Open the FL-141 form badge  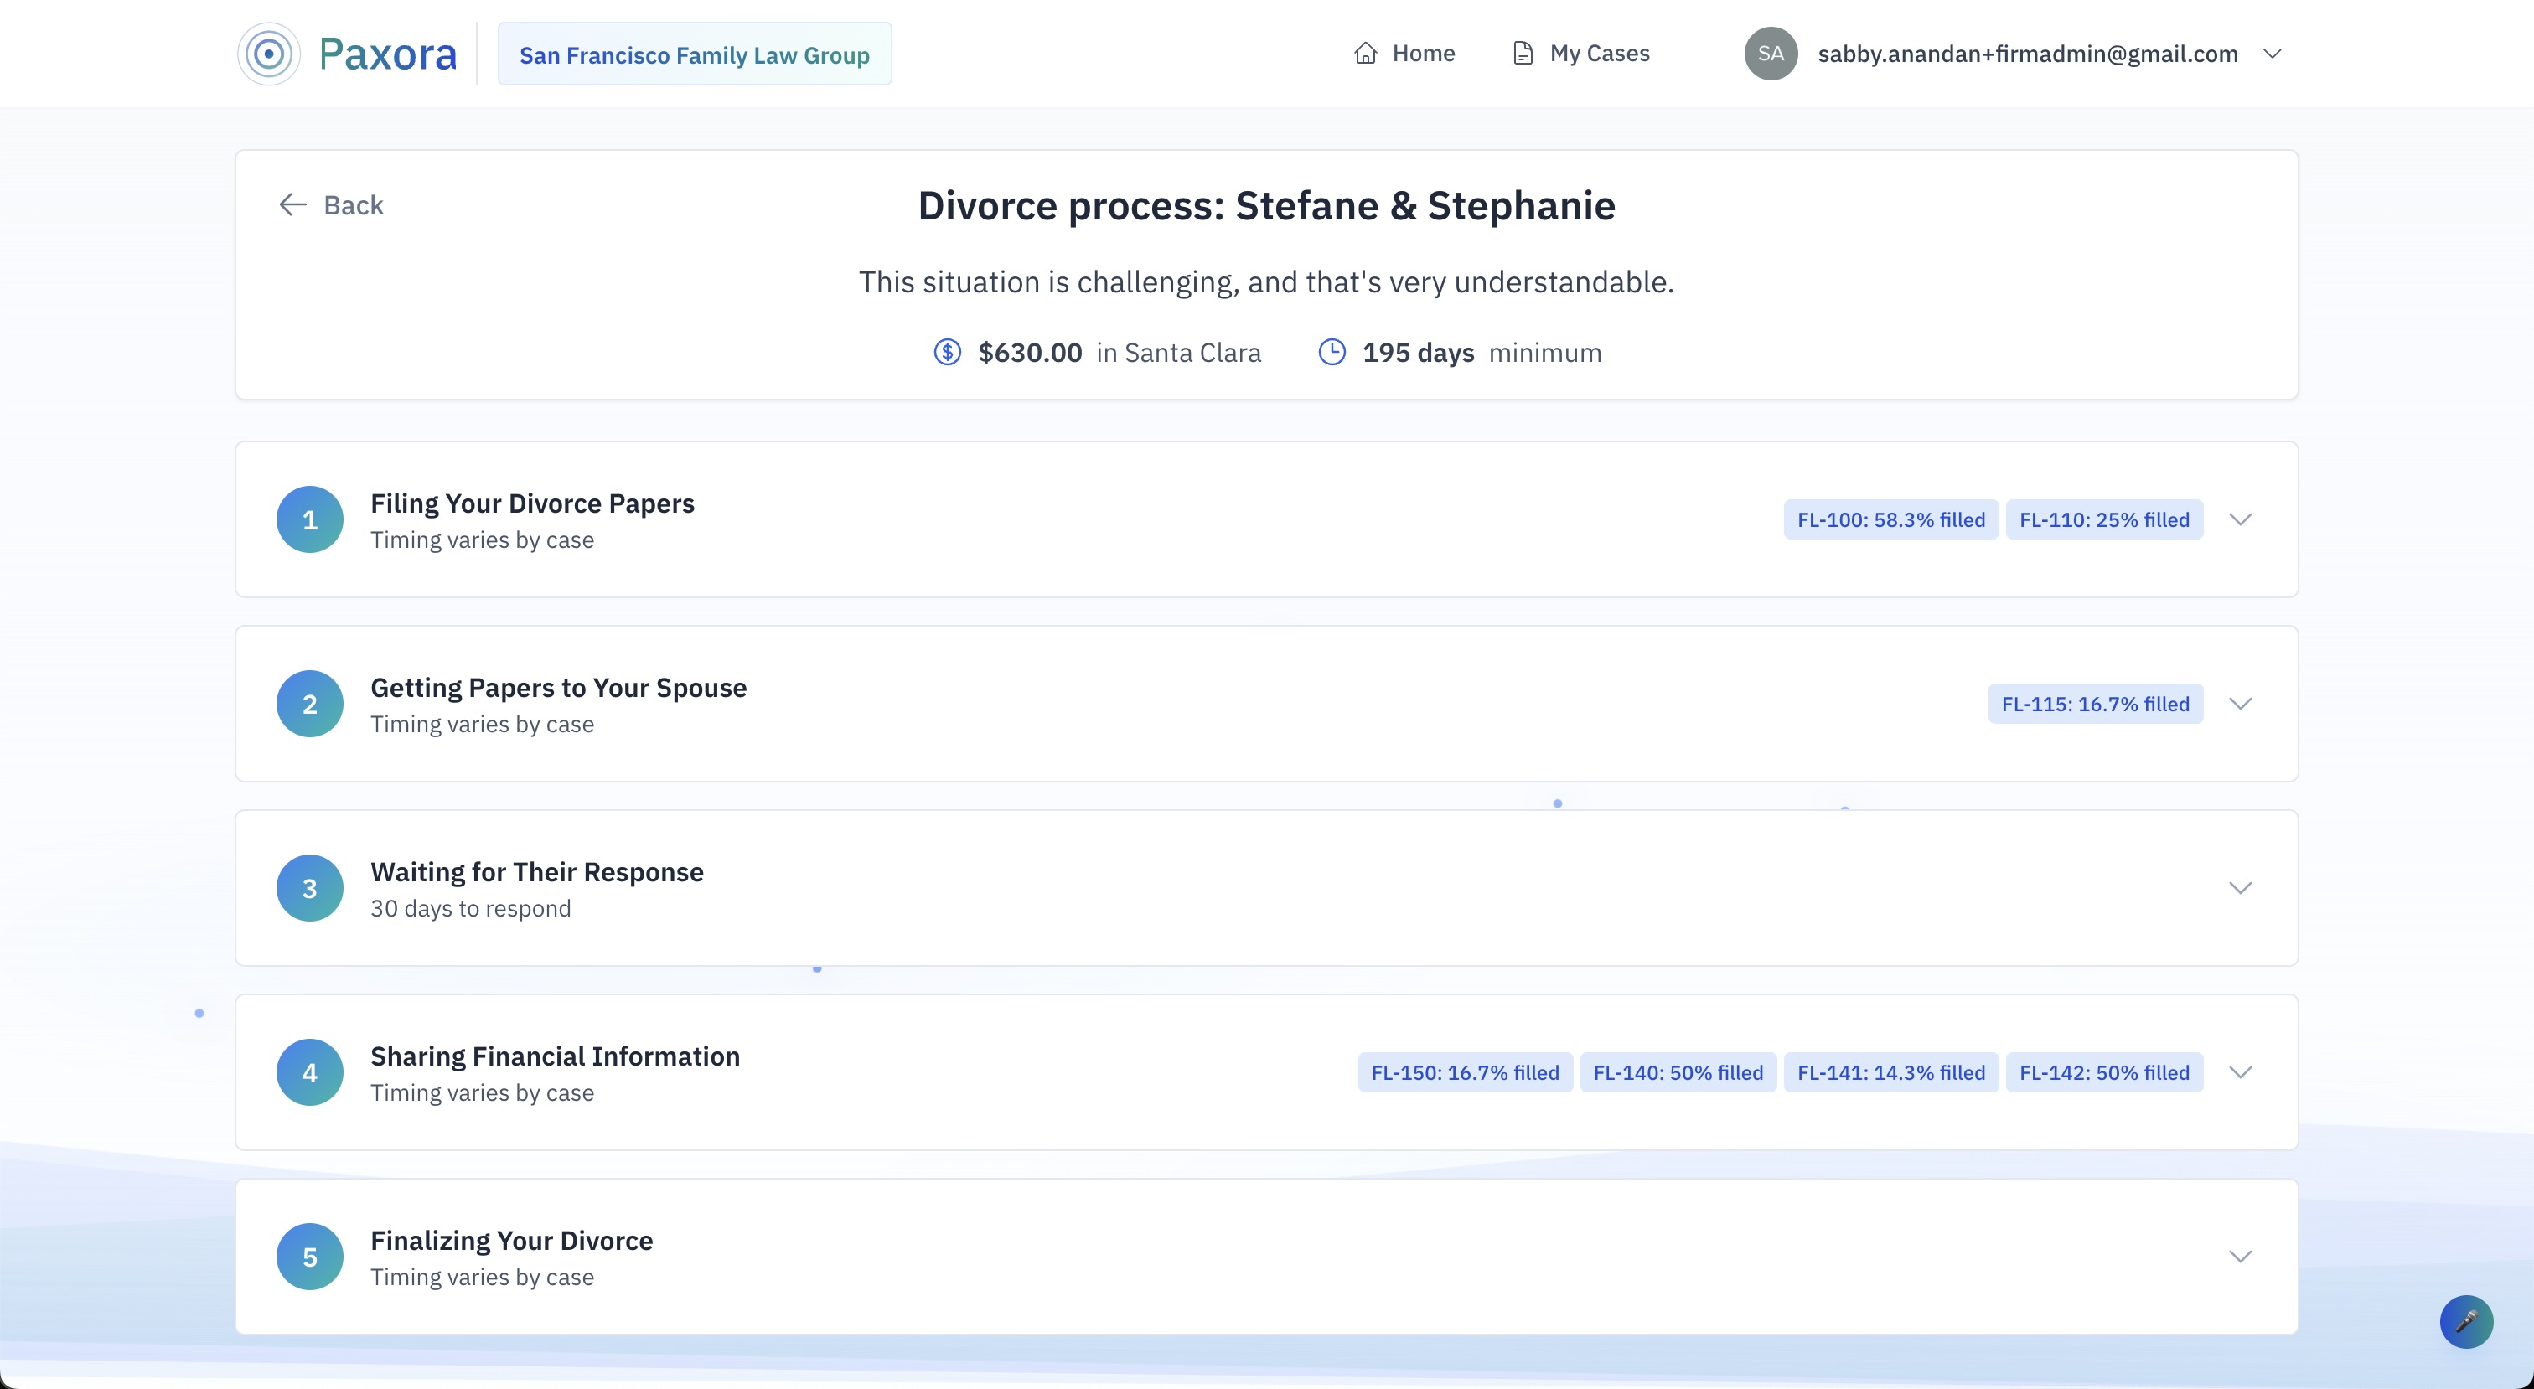pyautogui.click(x=1890, y=1072)
